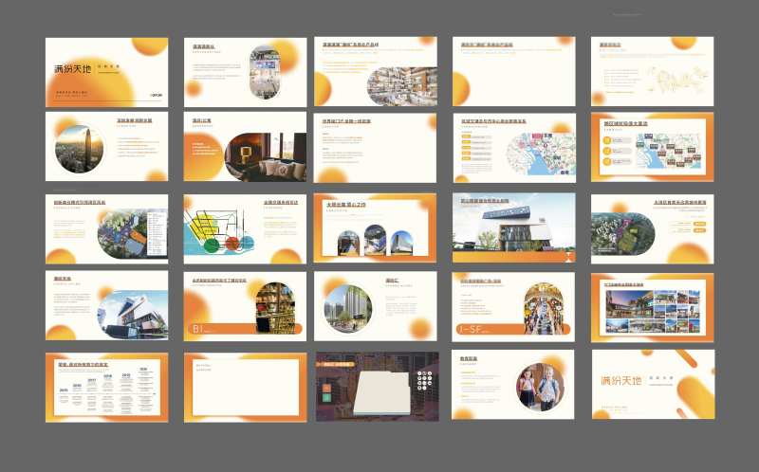Viewport: 759px width, 472px height.
Task: Open the dark purple slide with the 3D floor model
Action: (377, 387)
